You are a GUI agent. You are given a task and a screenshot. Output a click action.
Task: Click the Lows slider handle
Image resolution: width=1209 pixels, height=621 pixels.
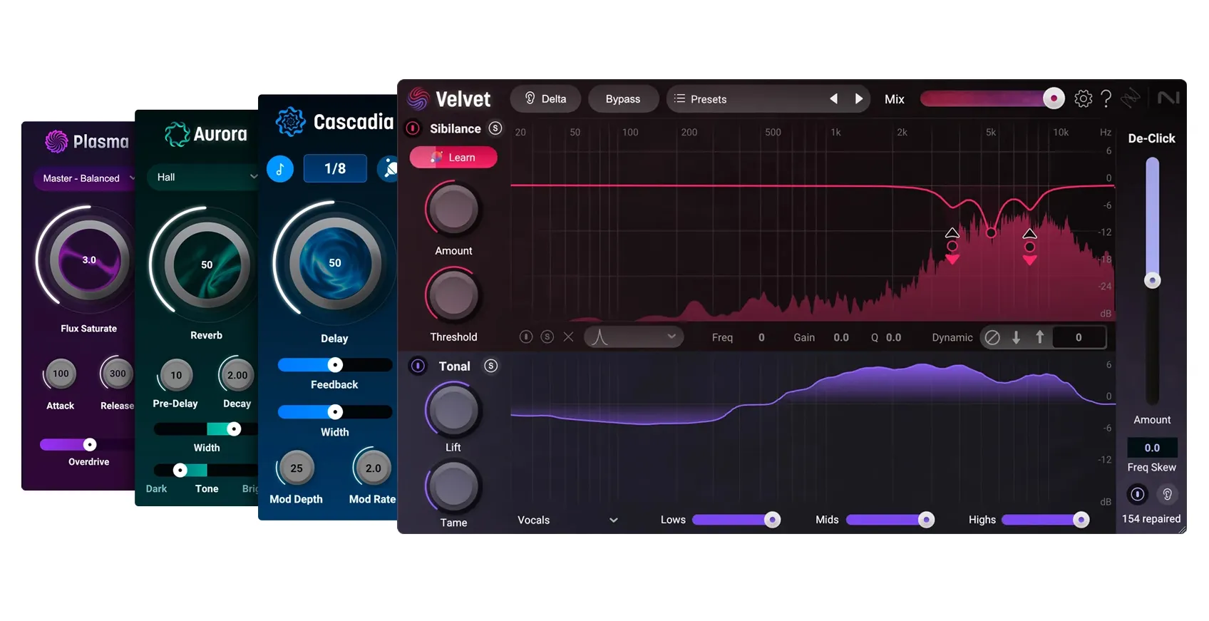coord(772,520)
